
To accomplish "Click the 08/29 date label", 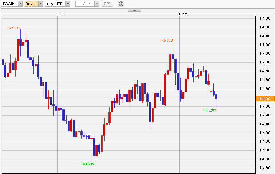I will [183, 14].
